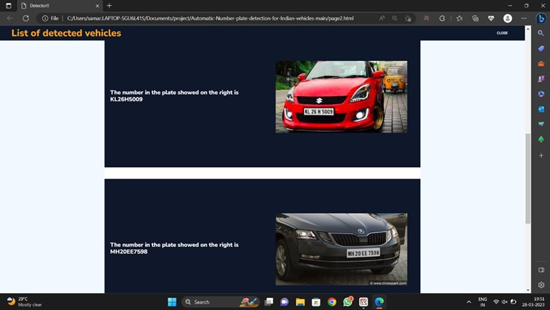Click the red Suzuki Swift car image
This screenshot has height=310, width=550.
(x=341, y=97)
